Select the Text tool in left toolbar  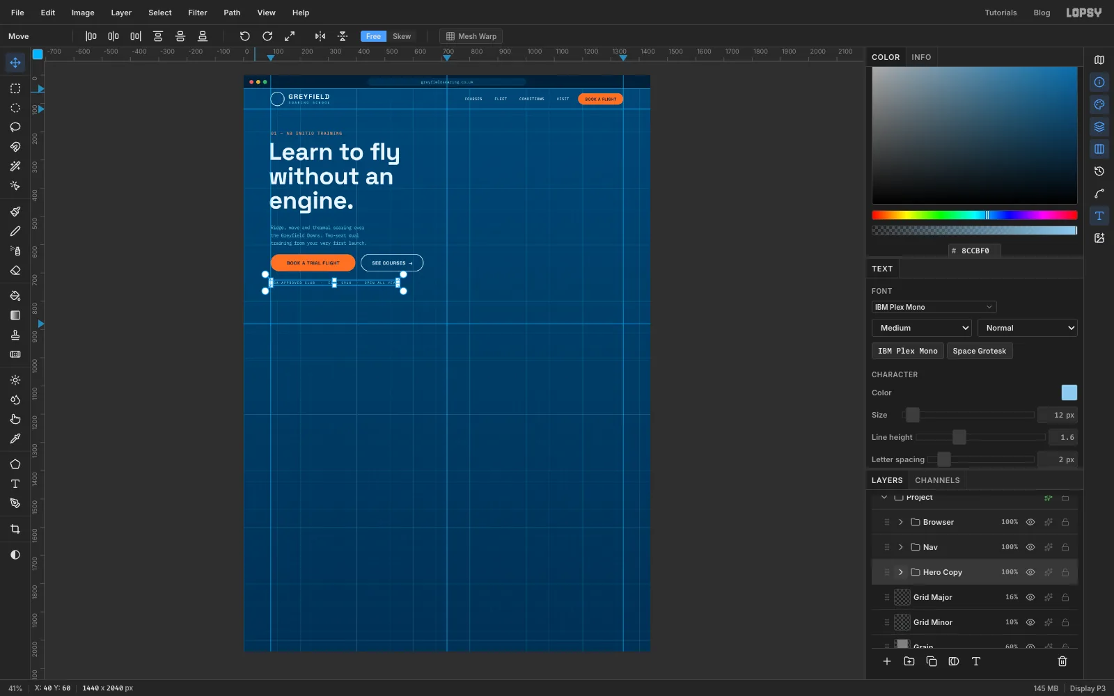pyautogui.click(x=15, y=484)
